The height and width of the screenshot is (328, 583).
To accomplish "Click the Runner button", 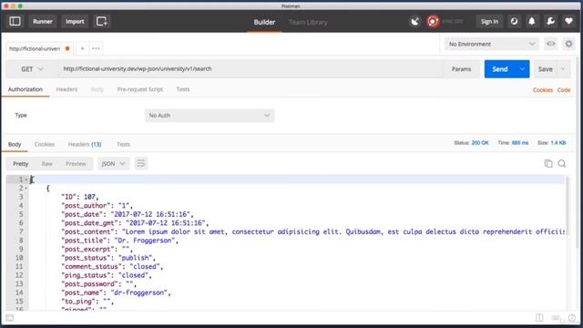I will click(x=43, y=22).
